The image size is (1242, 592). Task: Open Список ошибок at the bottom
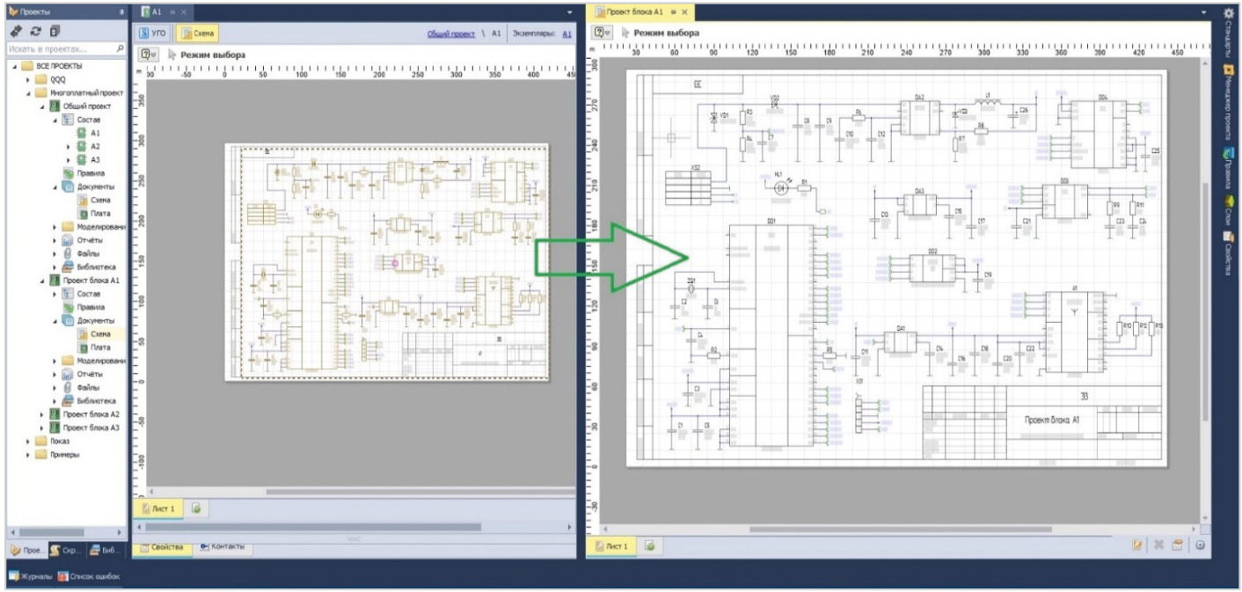[89, 577]
